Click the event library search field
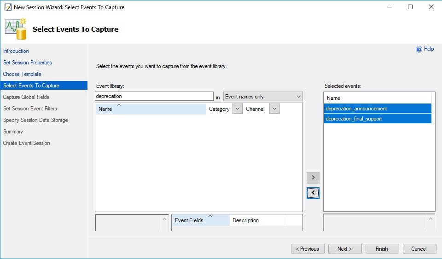This screenshot has width=442, height=259. click(154, 96)
